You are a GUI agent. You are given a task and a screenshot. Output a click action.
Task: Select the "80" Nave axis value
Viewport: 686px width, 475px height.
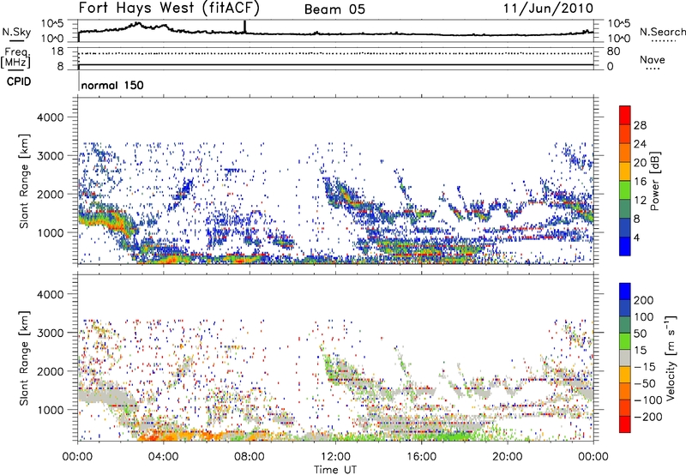pos(613,51)
